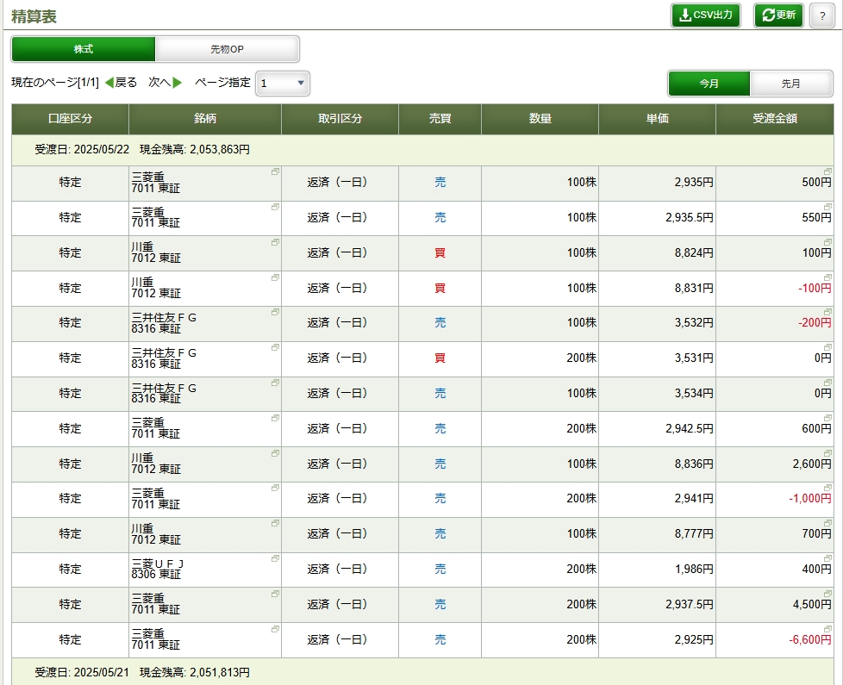Open stock popup icon in 2,942.5円 row
843x685 pixels.
pos(275,418)
